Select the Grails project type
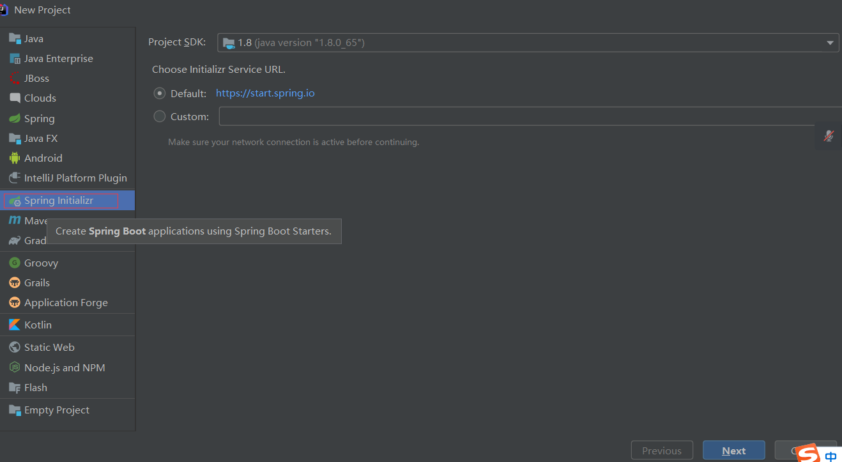This screenshot has width=842, height=462. [36, 282]
